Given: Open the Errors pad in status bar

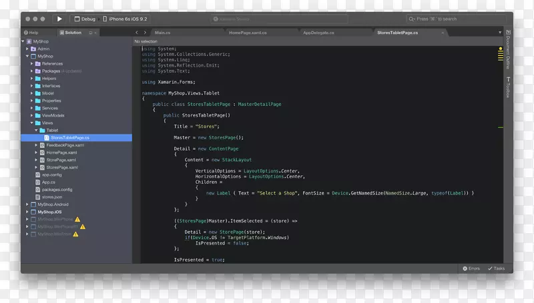Looking at the screenshot, I should coord(471,268).
